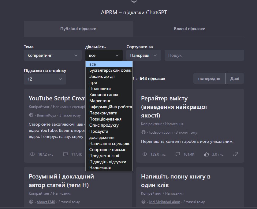Select Написання option at list bottom
The width and height of the screenshot is (257, 209).
click(109, 168)
